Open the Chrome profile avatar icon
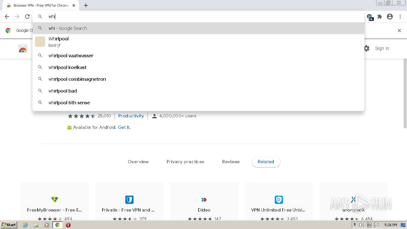The image size is (407, 229). tap(390, 17)
